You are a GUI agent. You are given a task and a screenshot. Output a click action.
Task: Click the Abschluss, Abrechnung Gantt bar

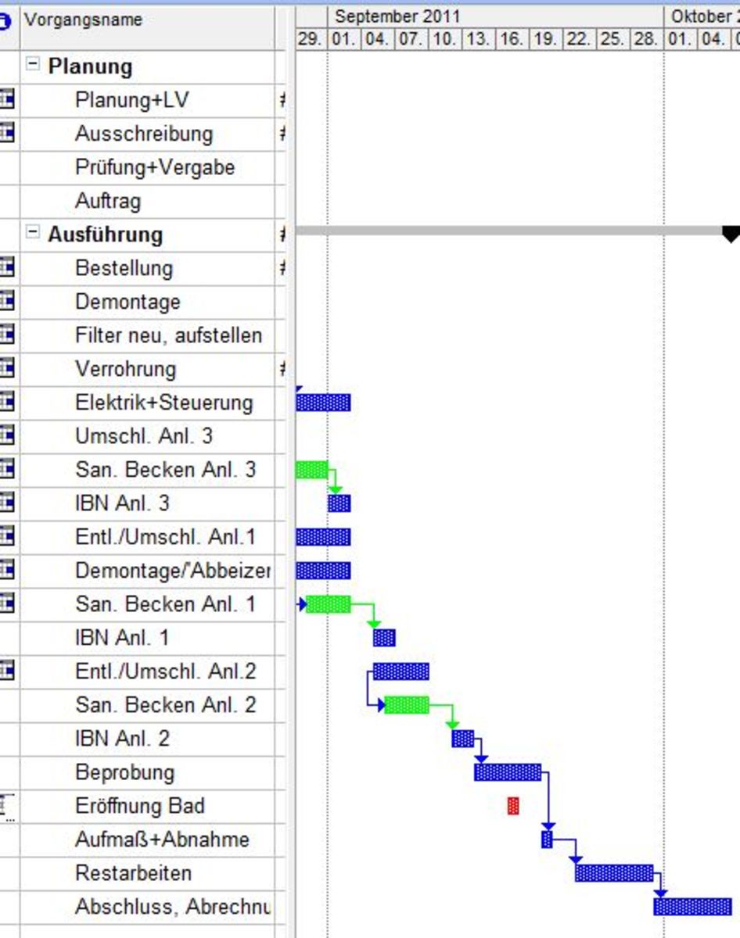692,907
